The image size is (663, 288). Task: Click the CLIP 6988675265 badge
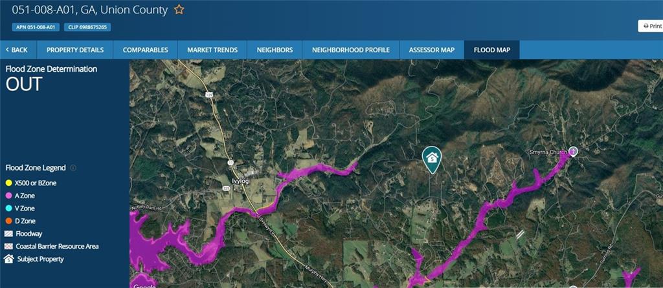tap(87, 27)
